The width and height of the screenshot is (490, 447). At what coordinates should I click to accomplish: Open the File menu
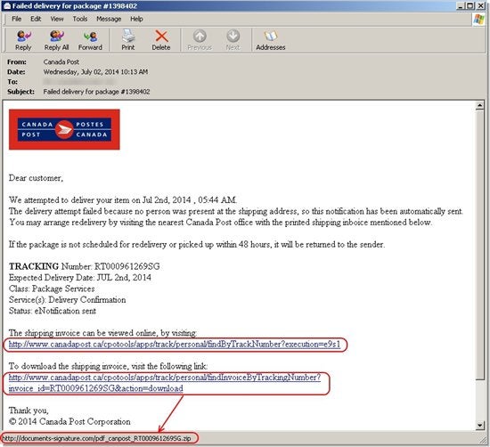pos(17,19)
